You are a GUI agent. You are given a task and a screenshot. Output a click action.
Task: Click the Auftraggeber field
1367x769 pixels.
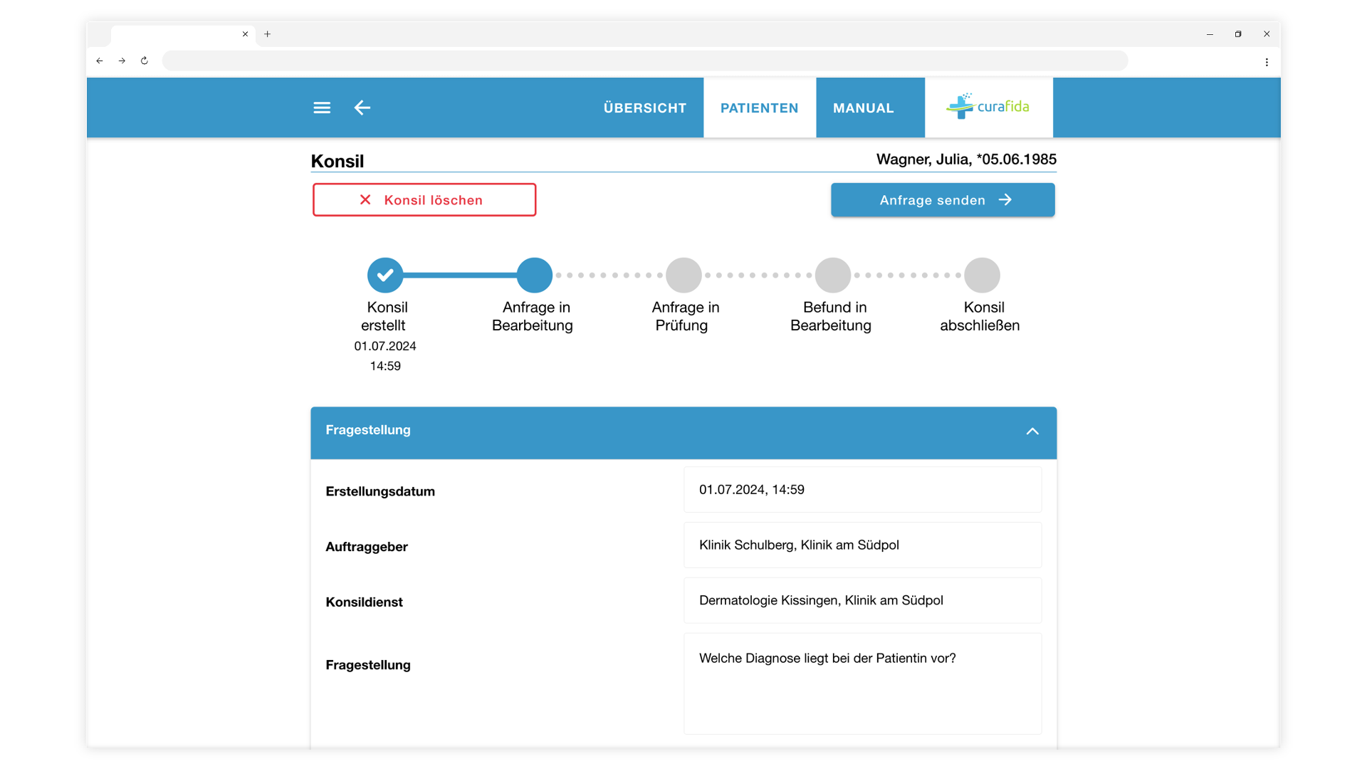tap(862, 545)
